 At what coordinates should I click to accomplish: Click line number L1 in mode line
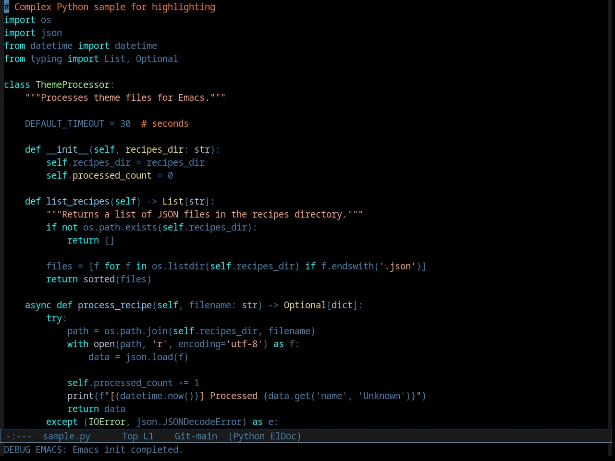point(148,436)
